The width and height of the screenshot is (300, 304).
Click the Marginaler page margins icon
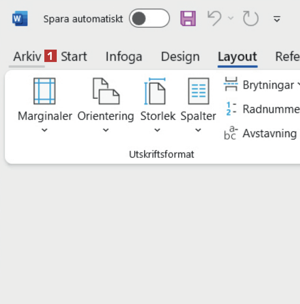click(44, 91)
